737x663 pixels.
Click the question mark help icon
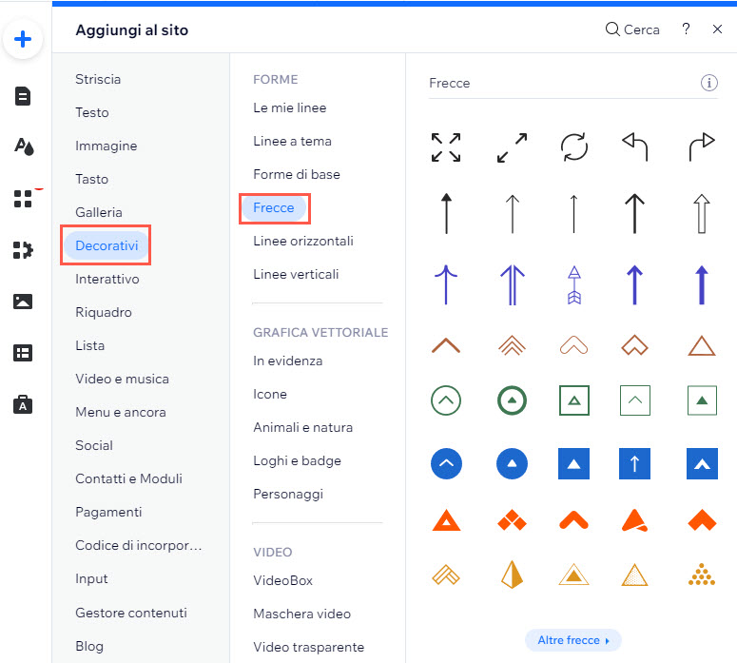click(686, 29)
